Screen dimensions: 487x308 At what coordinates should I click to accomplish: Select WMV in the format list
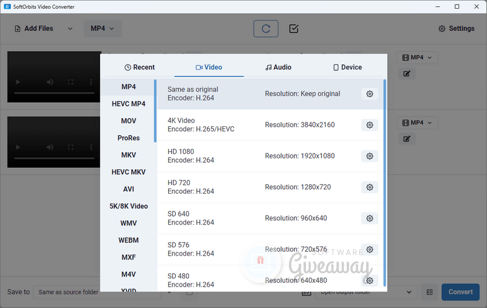(128, 223)
